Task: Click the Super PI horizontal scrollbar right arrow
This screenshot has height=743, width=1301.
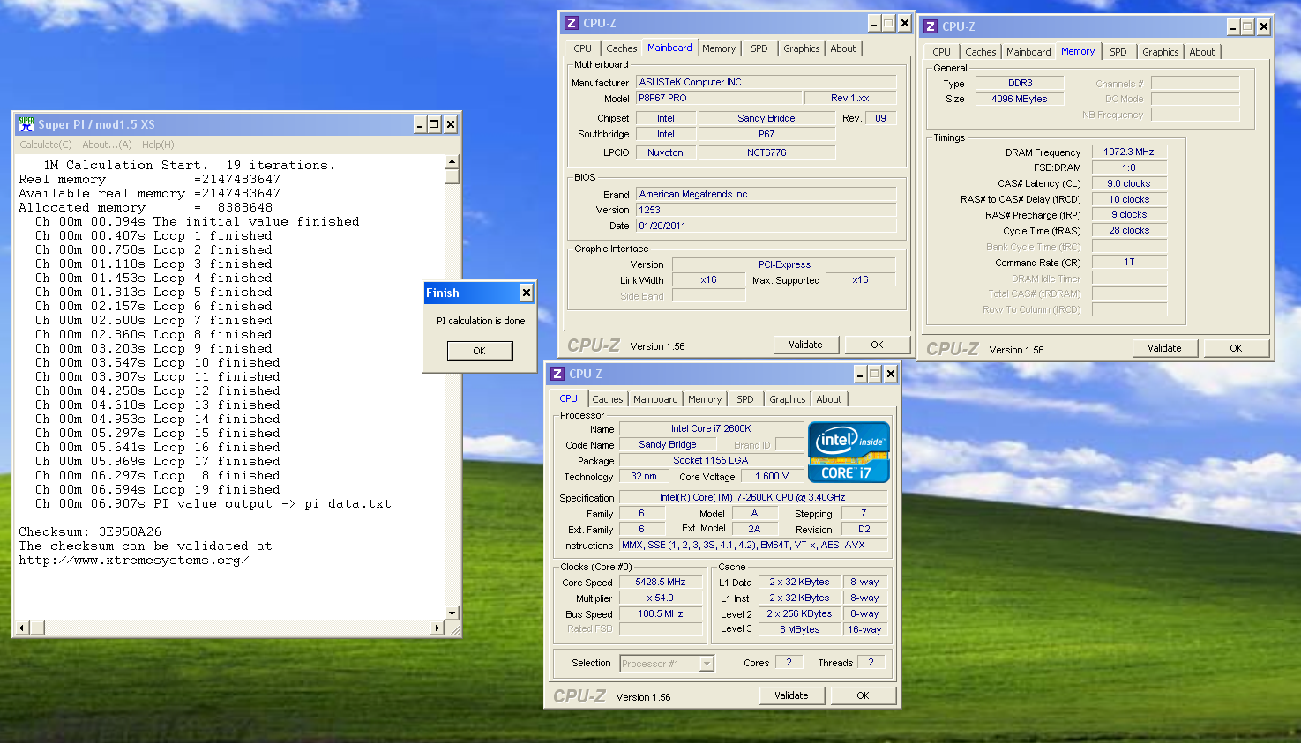Action: point(437,628)
